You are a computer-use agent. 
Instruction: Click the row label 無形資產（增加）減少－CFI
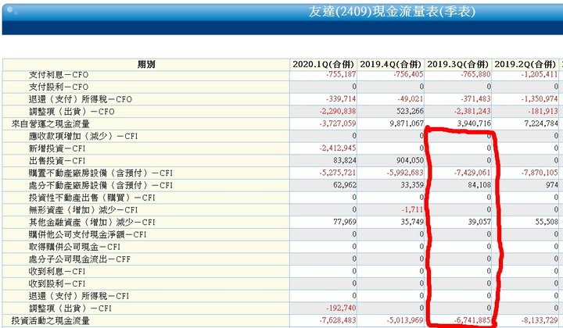84,210
